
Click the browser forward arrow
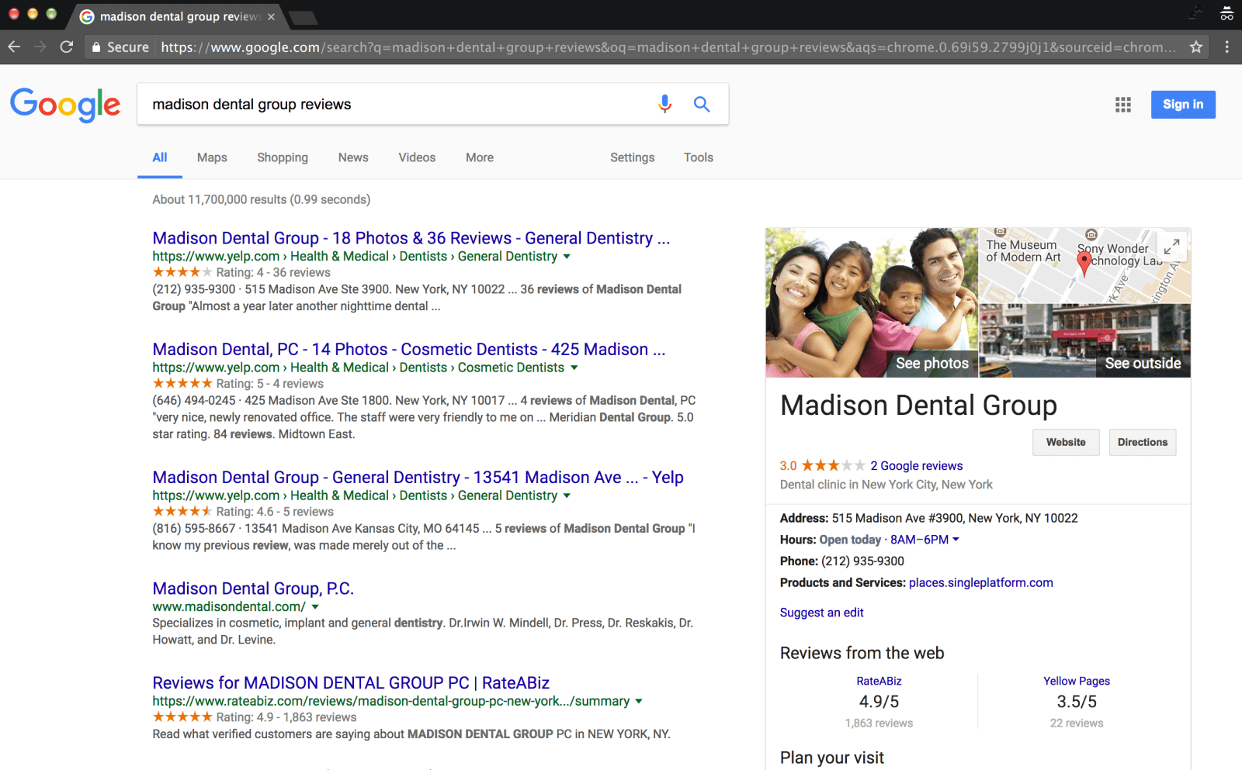[40, 47]
